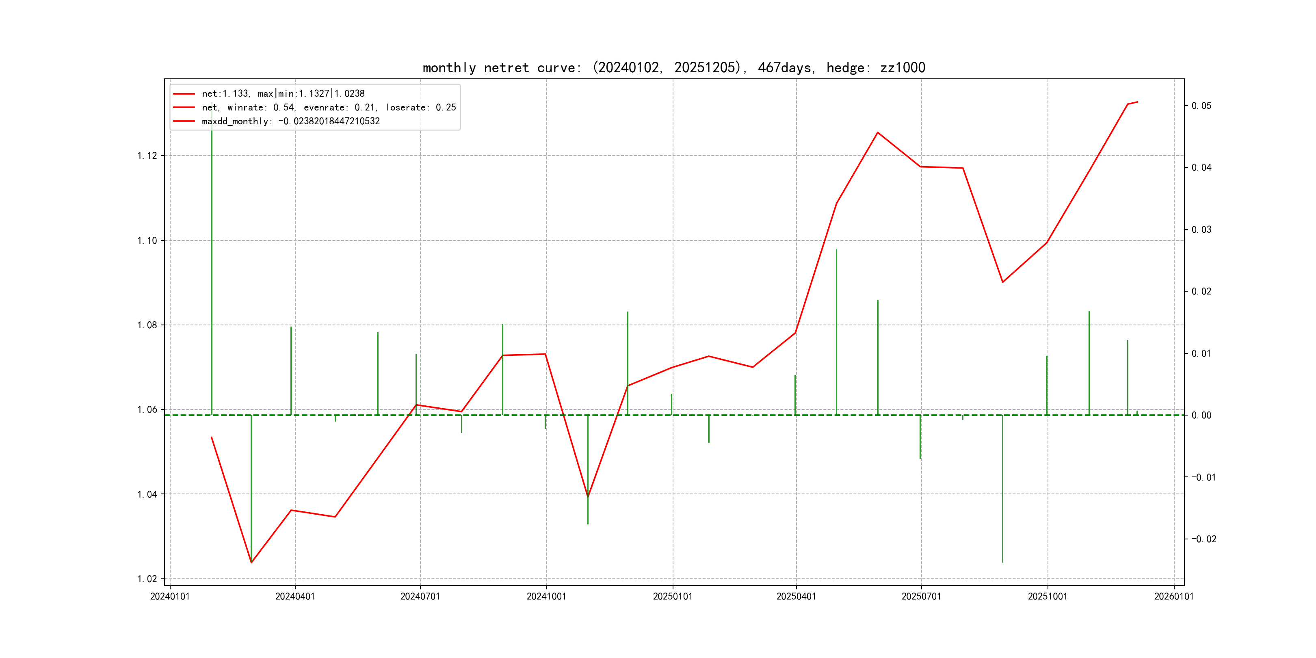Click the 0.00 right axis label
Viewport: 1316px width, 658px height.
pyautogui.click(x=1201, y=416)
